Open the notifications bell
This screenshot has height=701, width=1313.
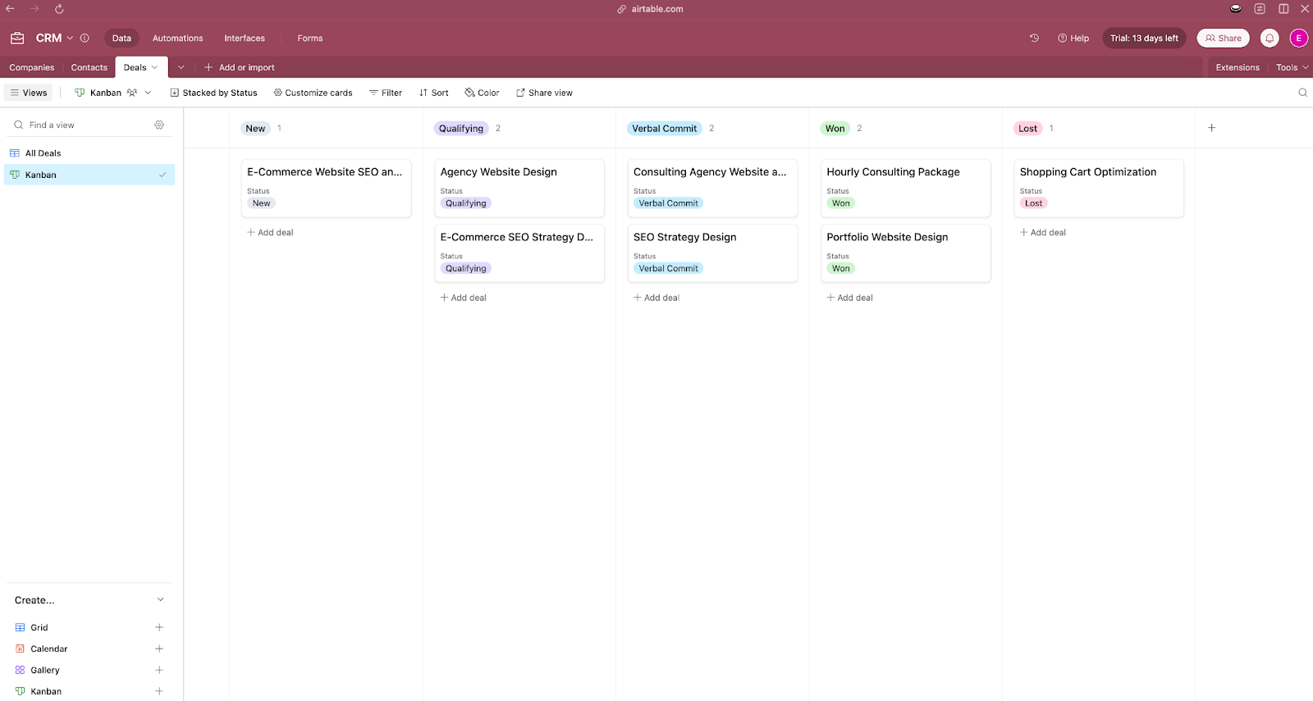(x=1270, y=38)
